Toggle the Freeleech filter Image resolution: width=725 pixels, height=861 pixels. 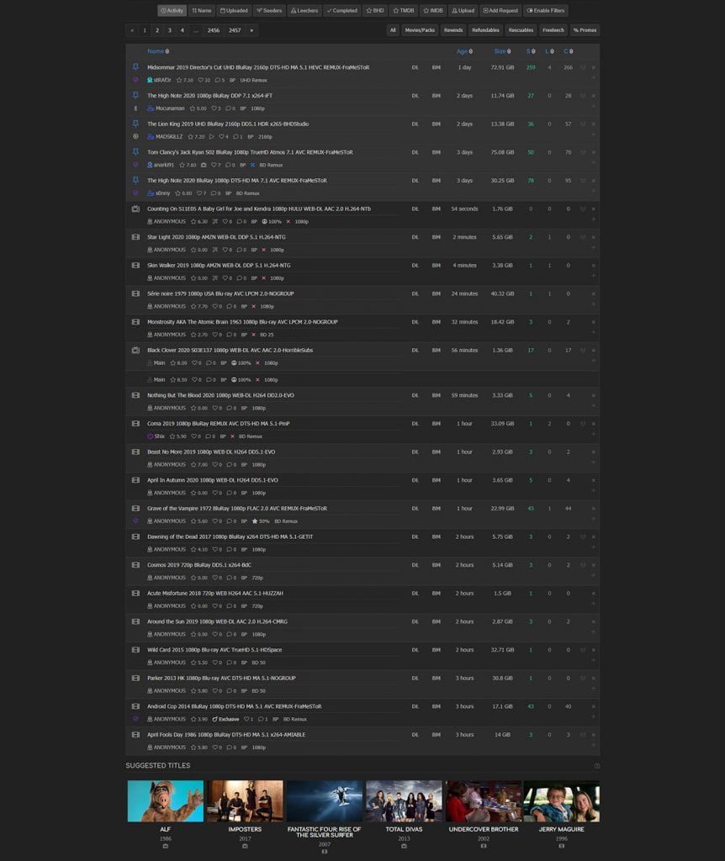[x=553, y=30]
